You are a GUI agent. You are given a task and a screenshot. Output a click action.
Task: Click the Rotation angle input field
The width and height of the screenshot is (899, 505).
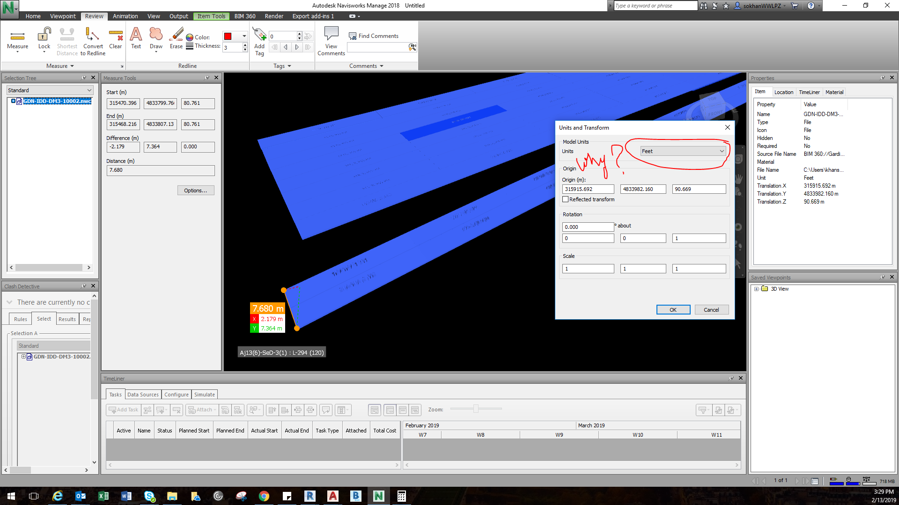588,227
